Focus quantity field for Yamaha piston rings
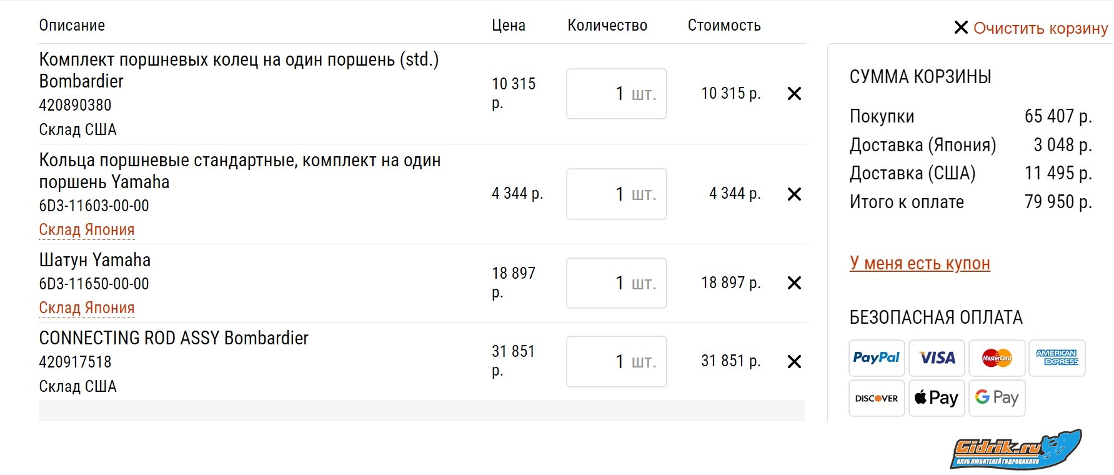This screenshot has width=1114, height=475. click(615, 194)
